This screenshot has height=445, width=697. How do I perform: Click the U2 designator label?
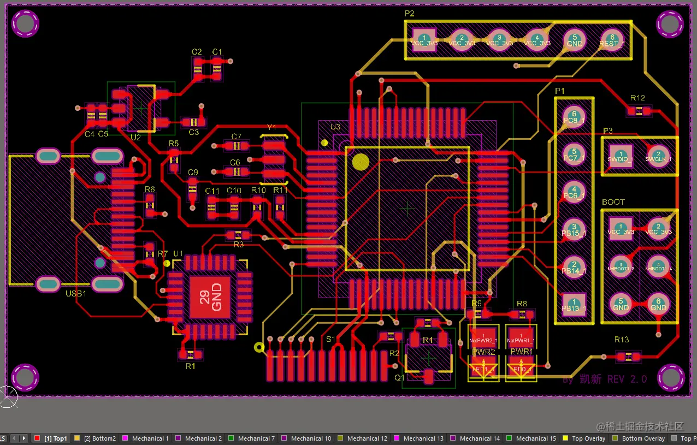(x=135, y=138)
